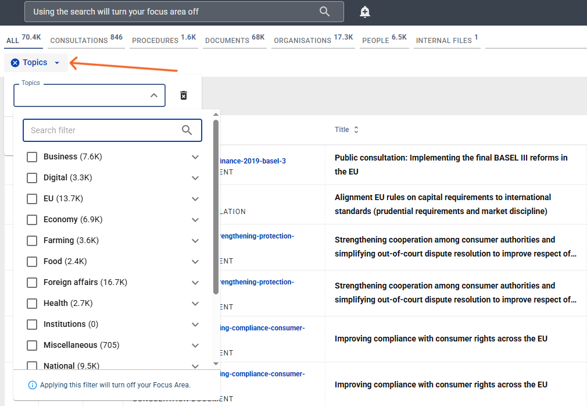Click the notification bell with plus icon
587x406 pixels.
click(x=365, y=12)
